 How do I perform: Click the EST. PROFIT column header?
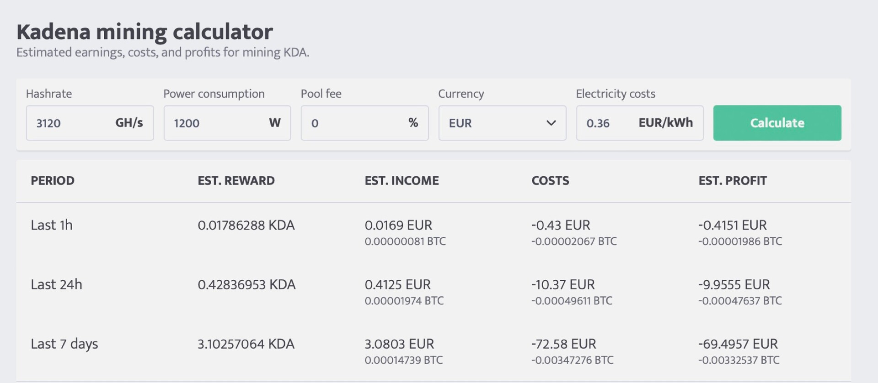[x=732, y=181]
